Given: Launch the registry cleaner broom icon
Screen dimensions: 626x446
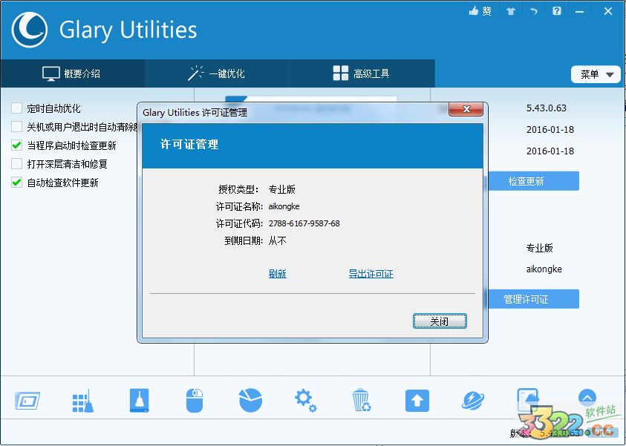Looking at the screenshot, I should point(83,401).
